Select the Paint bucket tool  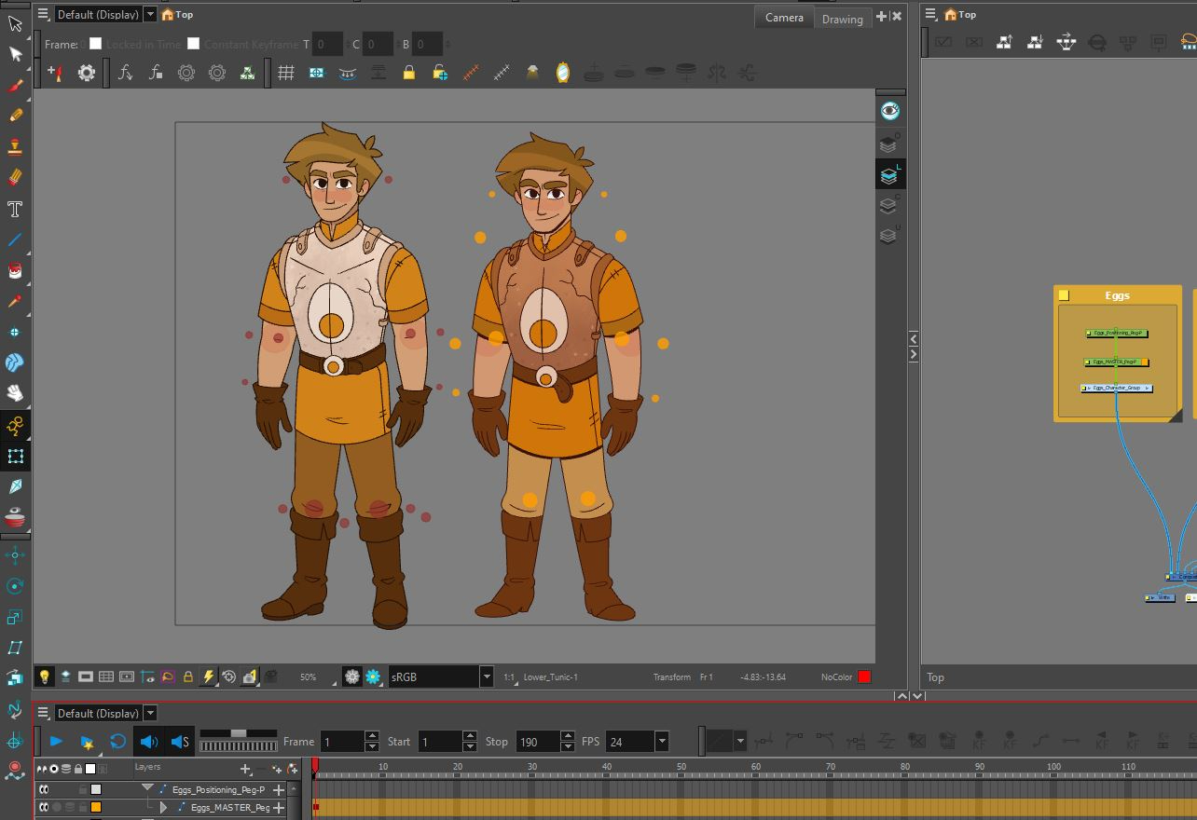(15, 270)
